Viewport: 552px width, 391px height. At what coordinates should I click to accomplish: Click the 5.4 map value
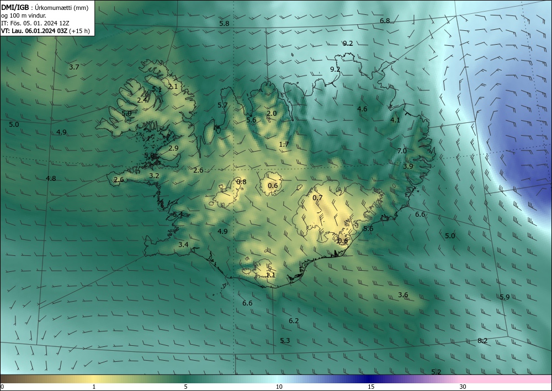pos(178,214)
